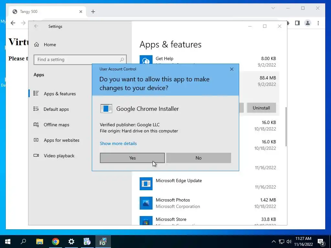The image size is (331, 248).
Task: Select Offline maps in sidebar
Action: [x=56, y=125]
